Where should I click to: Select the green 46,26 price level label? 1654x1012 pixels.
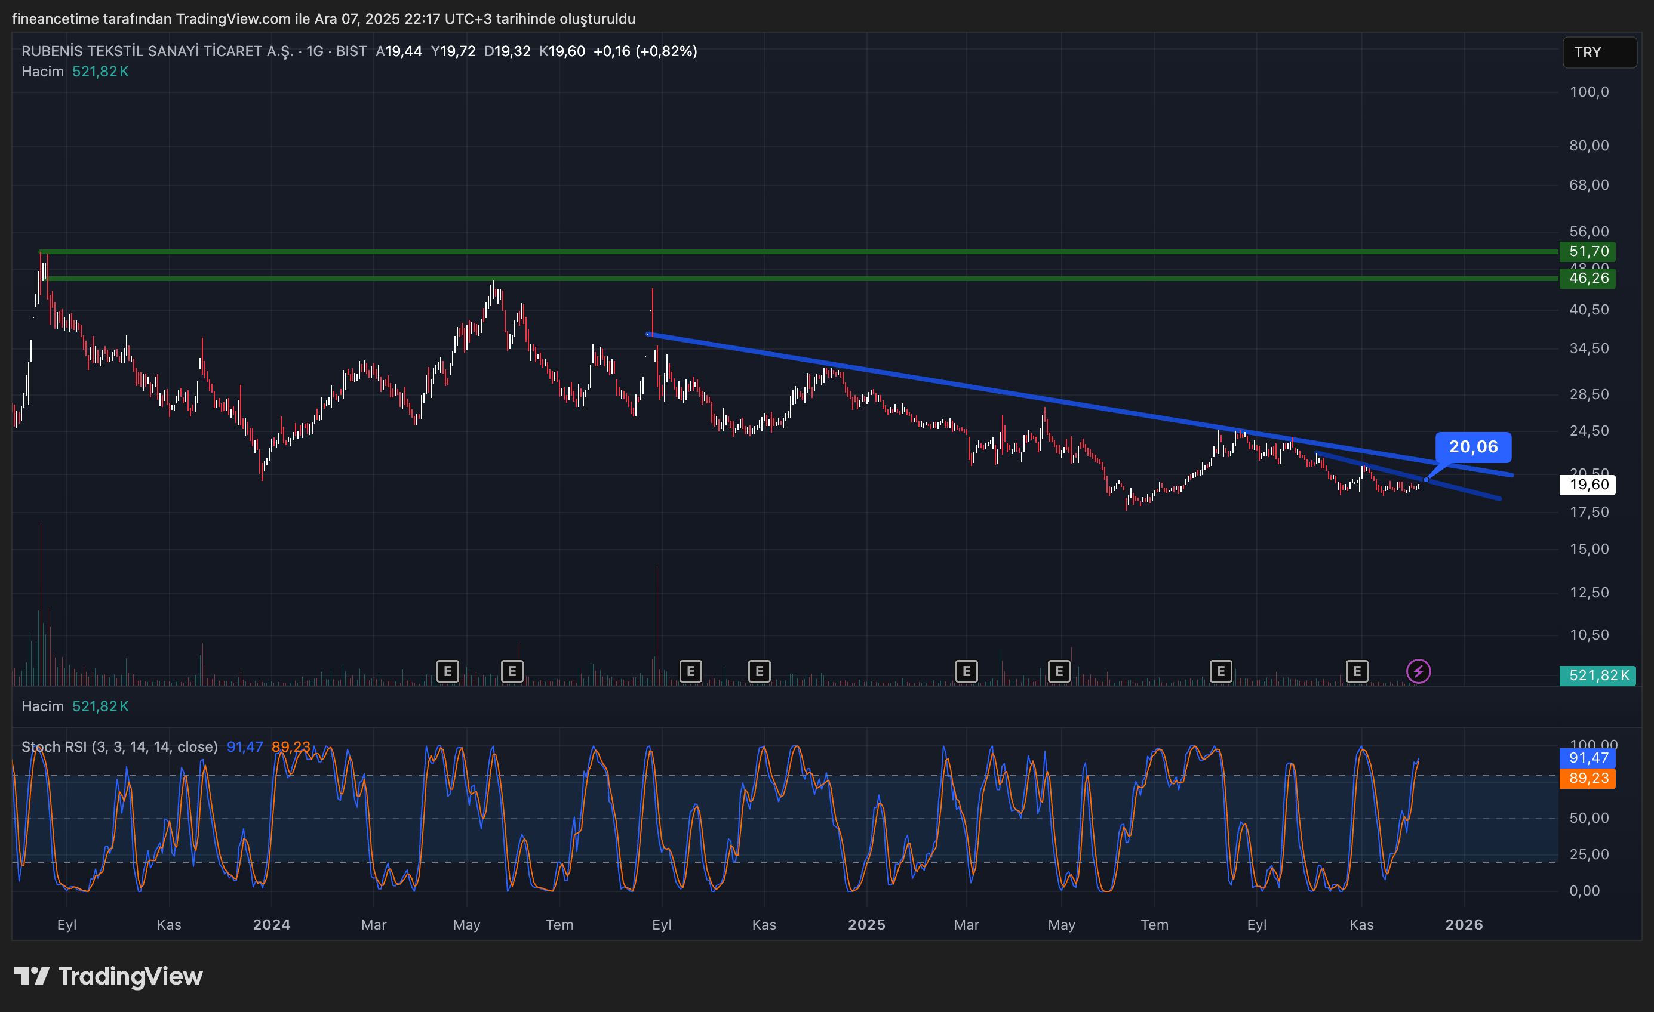point(1588,278)
